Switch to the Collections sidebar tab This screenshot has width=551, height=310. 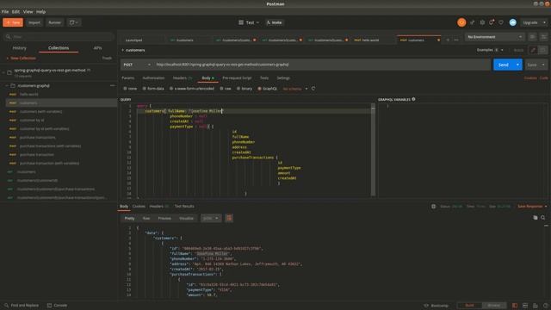pos(59,48)
